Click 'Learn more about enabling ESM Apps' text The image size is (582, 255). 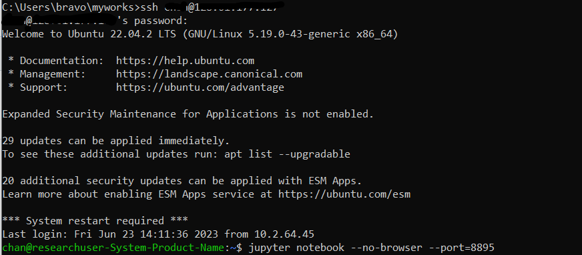click(107, 194)
